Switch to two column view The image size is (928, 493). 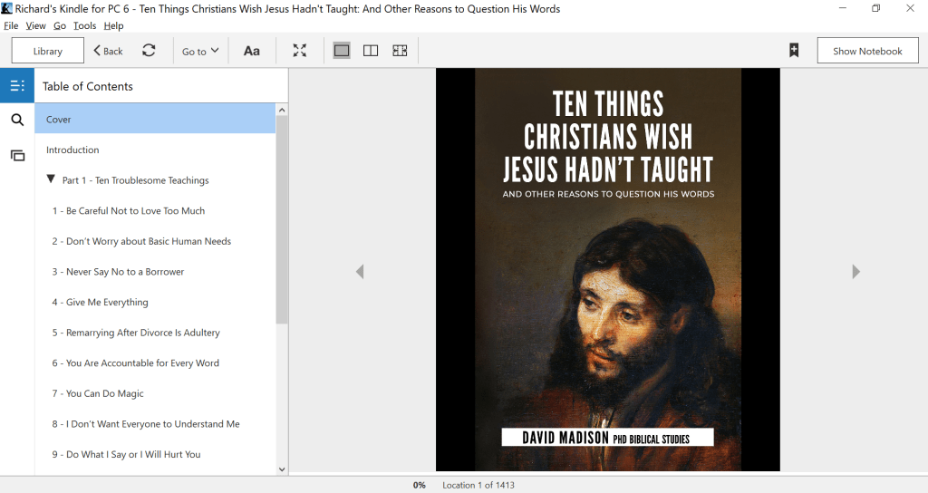pyautogui.click(x=371, y=51)
